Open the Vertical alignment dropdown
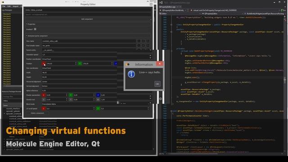288x162 pixels. pyautogui.click(x=79, y=86)
